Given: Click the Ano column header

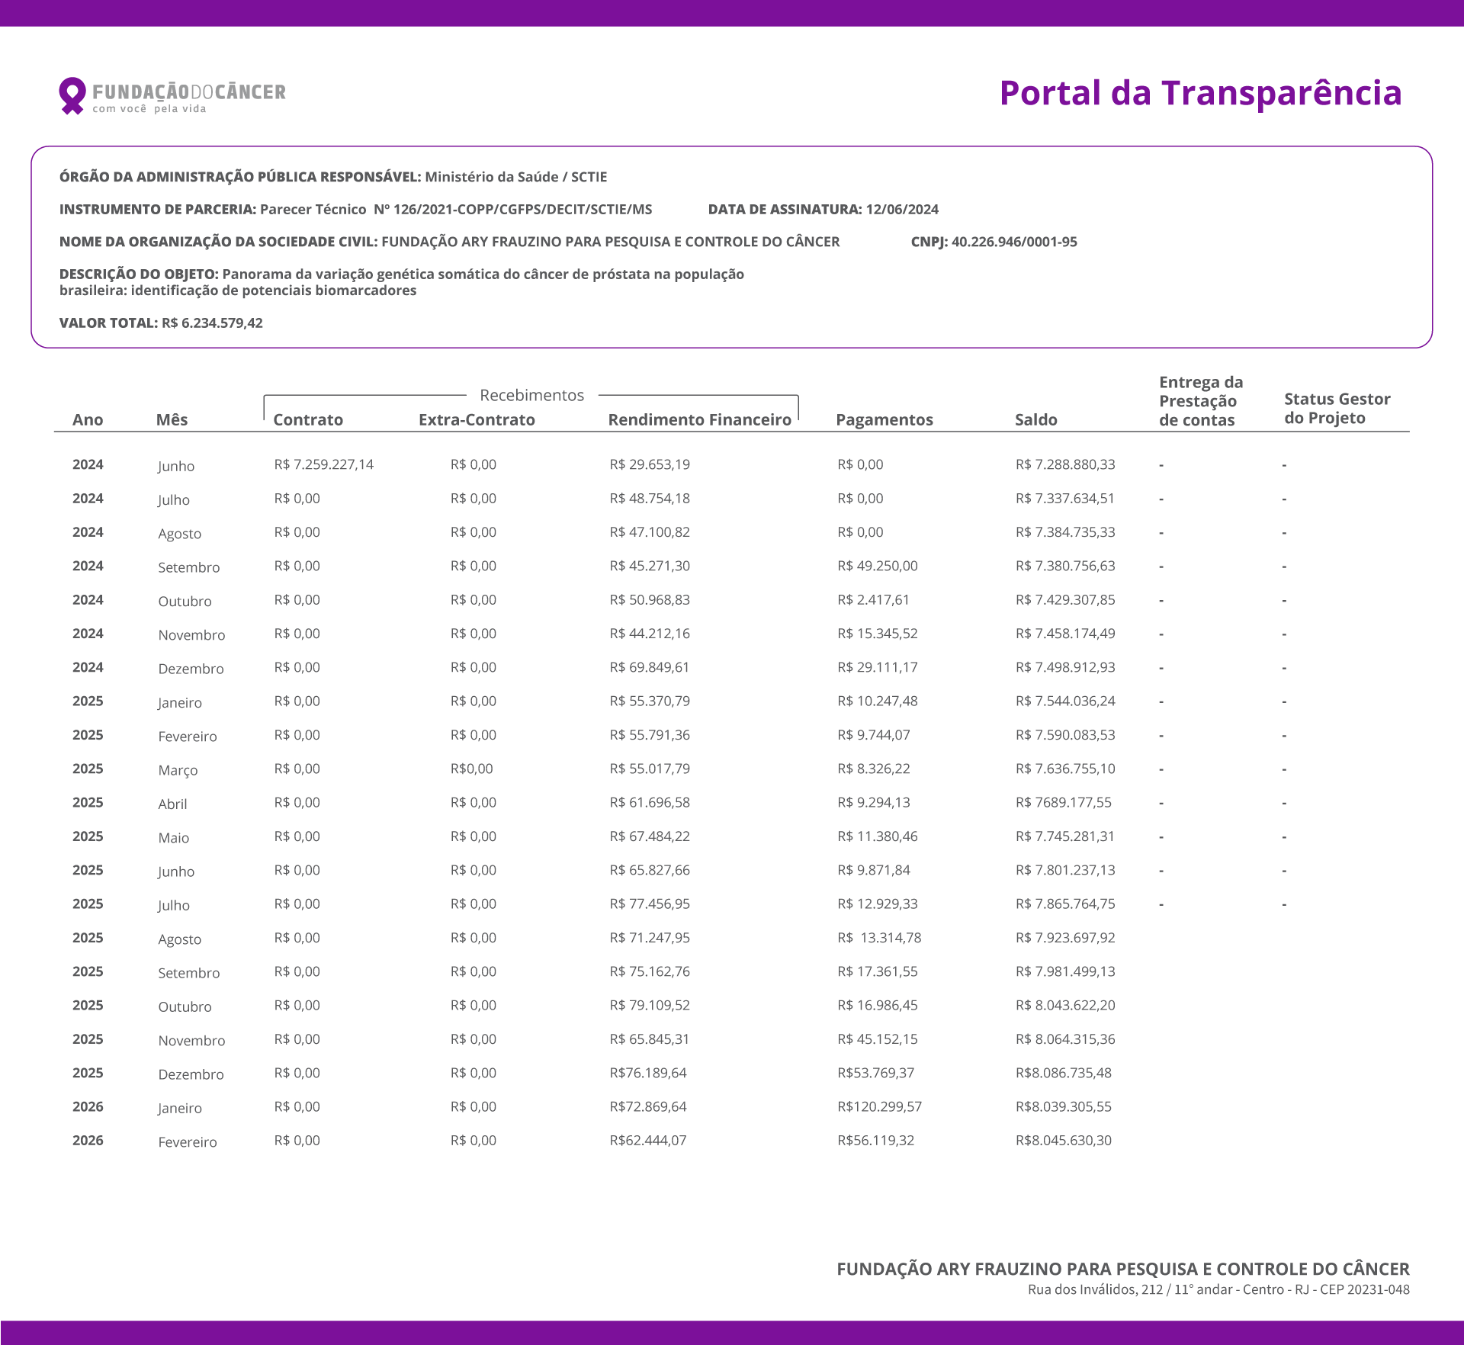Looking at the screenshot, I should [x=88, y=419].
